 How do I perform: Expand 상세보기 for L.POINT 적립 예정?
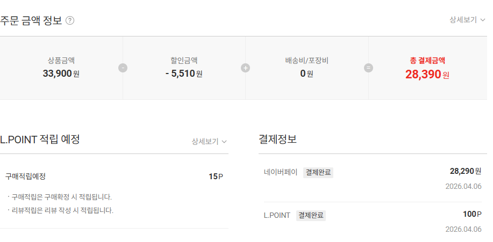pos(209,142)
